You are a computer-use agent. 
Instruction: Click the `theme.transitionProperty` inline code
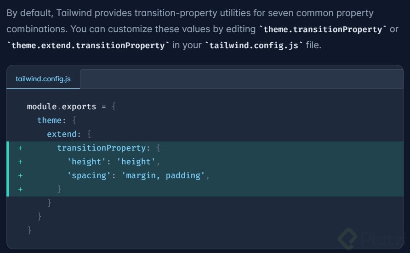pyautogui.click(x=322, y=29)
